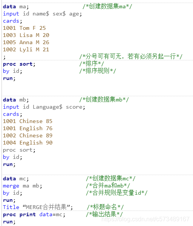
Task: Click the bold 'proc sort;' line
Action: 19,64
